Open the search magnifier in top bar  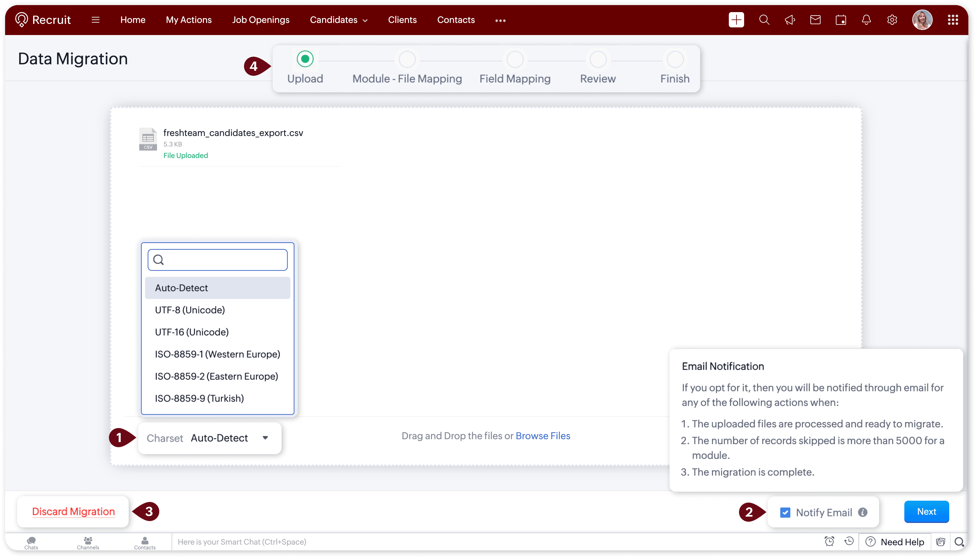click(764, 19)
